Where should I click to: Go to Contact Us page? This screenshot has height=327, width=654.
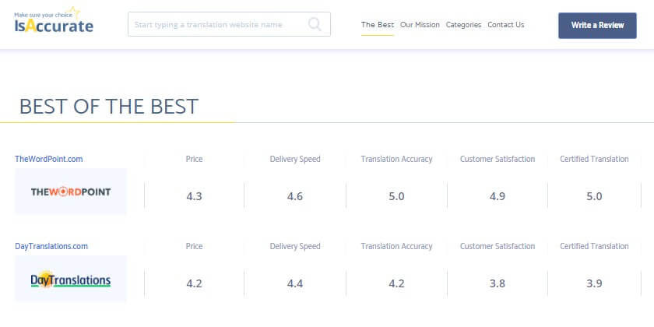point(505,25)
